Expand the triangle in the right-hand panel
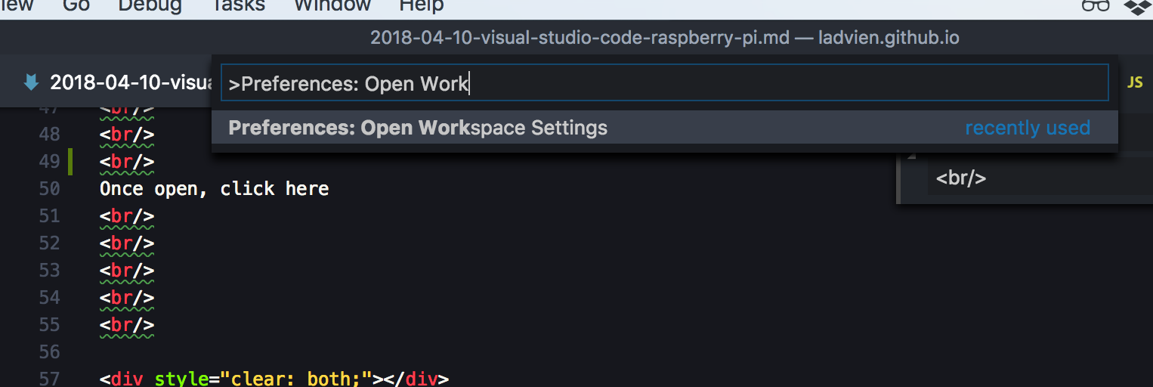This screenshot has height=387, width=1153. 910,156
